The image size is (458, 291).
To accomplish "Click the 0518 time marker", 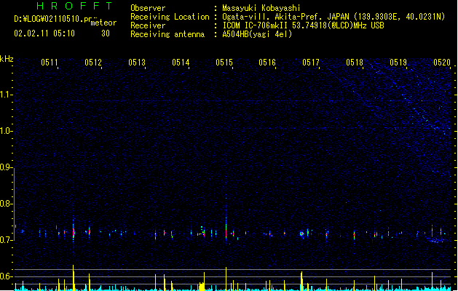I will point(355,63).
